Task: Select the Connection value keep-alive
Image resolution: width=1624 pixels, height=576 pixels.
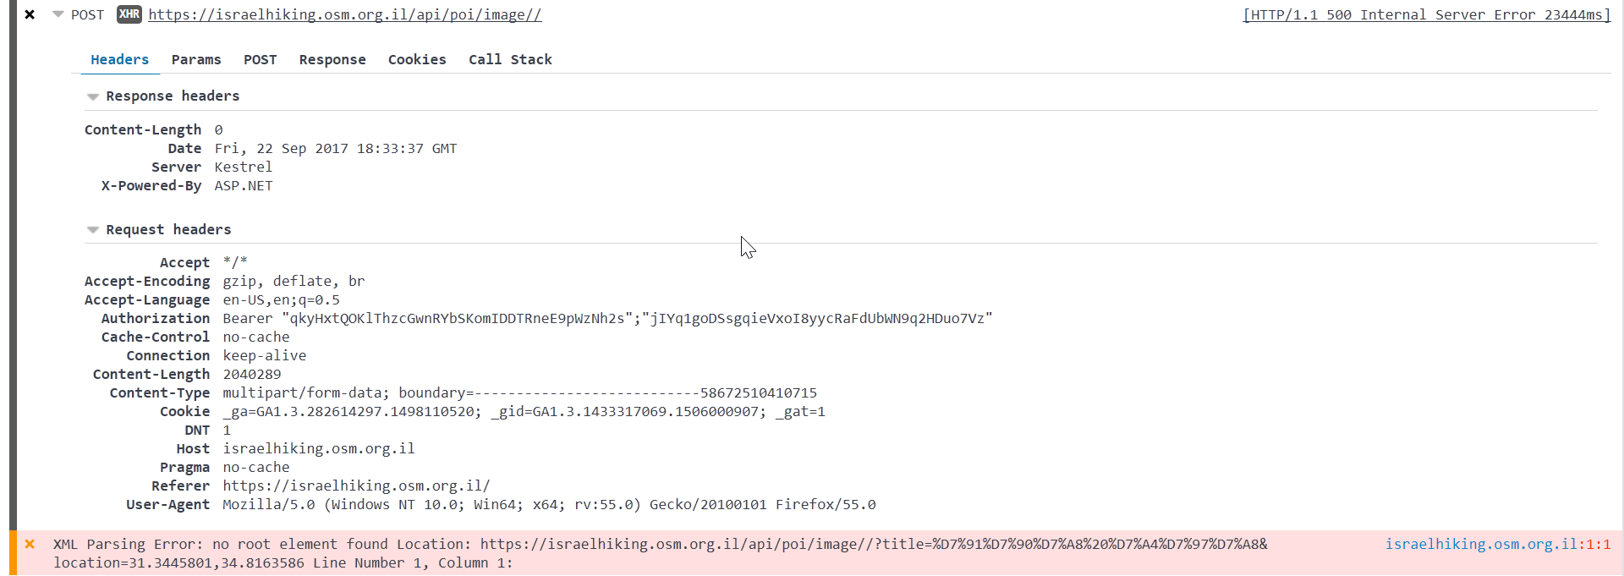Action: [x=265, y=355]
